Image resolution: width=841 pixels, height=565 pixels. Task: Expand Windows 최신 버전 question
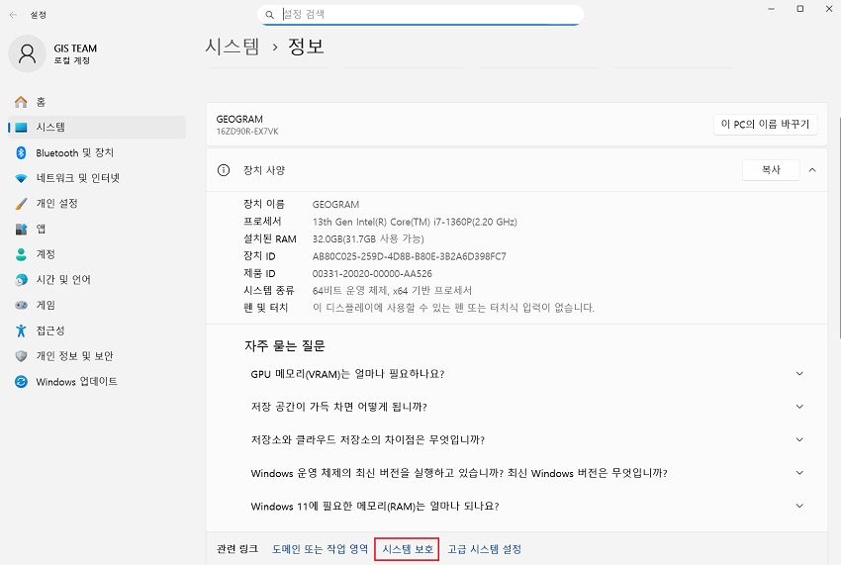[x=799, y=473]
